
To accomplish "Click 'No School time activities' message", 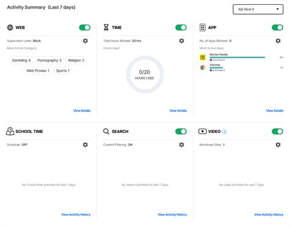I will 48,185.
